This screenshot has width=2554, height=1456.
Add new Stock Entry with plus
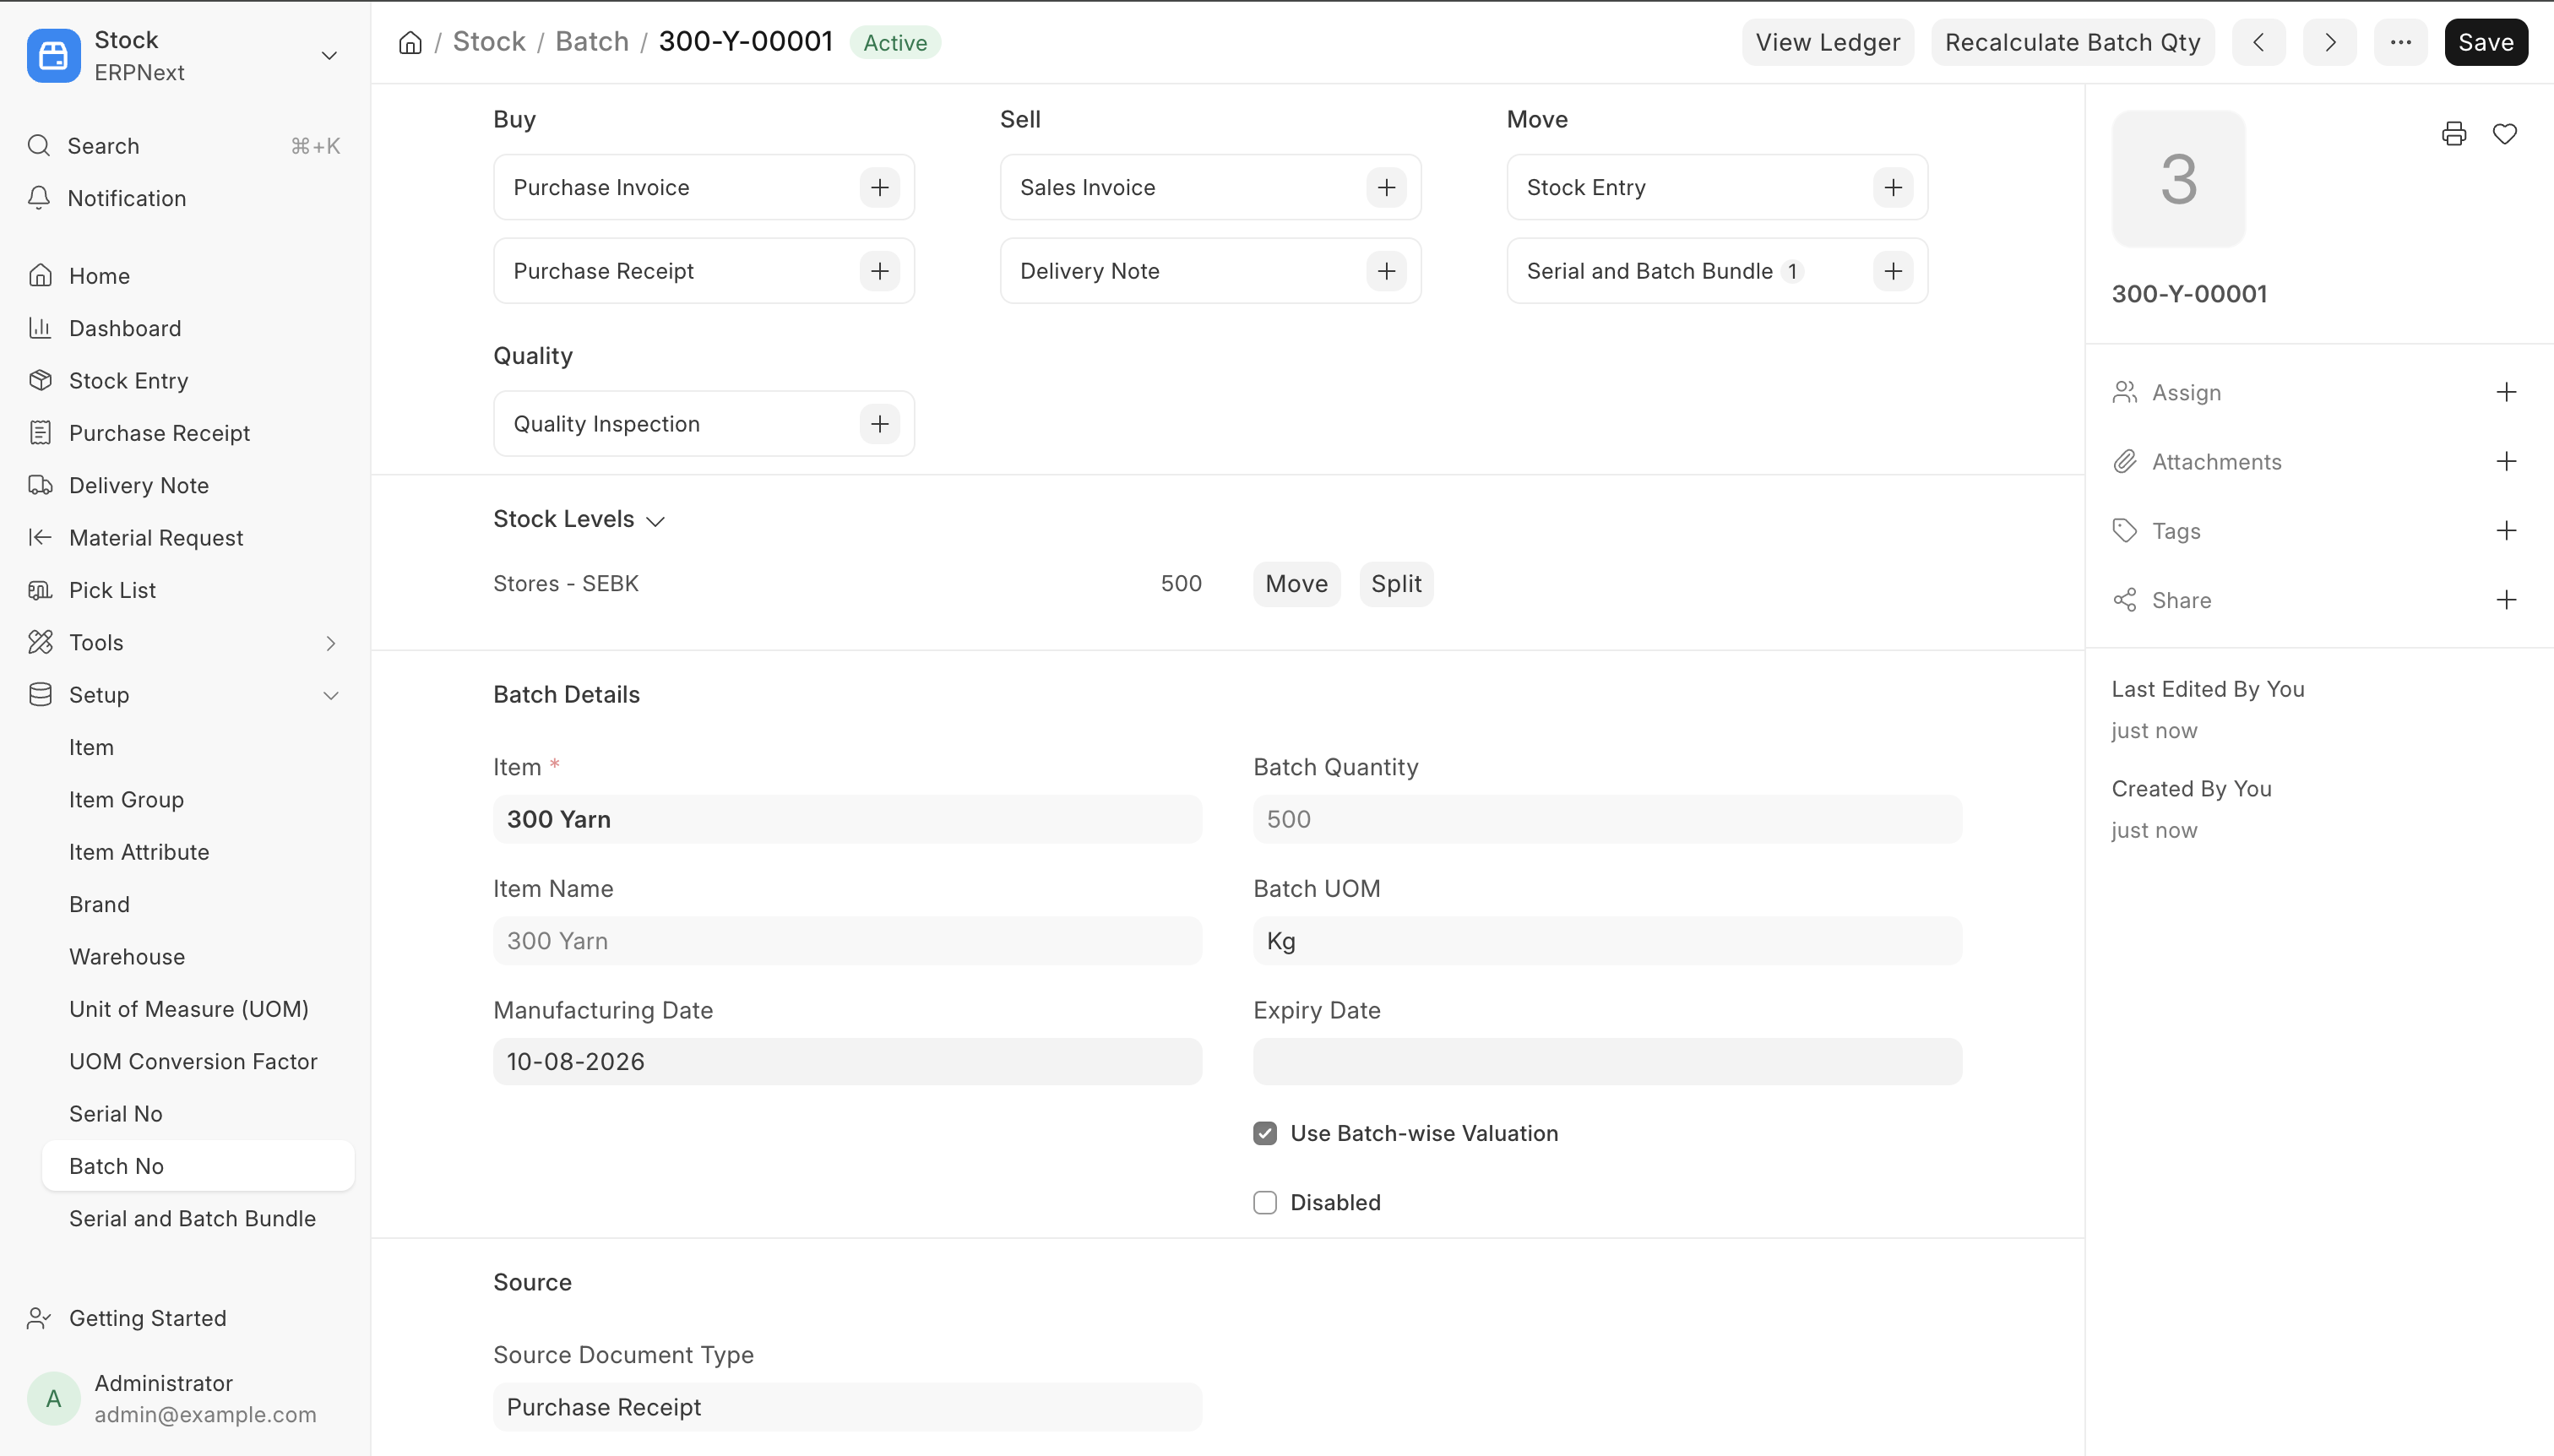point(1894,187)
